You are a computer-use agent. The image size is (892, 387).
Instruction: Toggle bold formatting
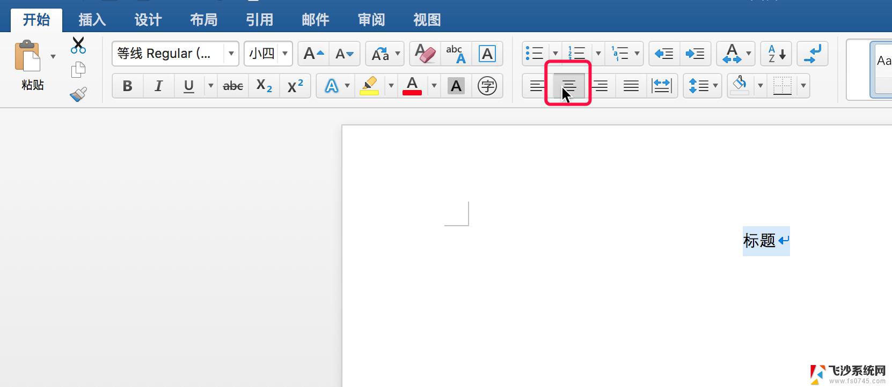(x=127, y=86)
